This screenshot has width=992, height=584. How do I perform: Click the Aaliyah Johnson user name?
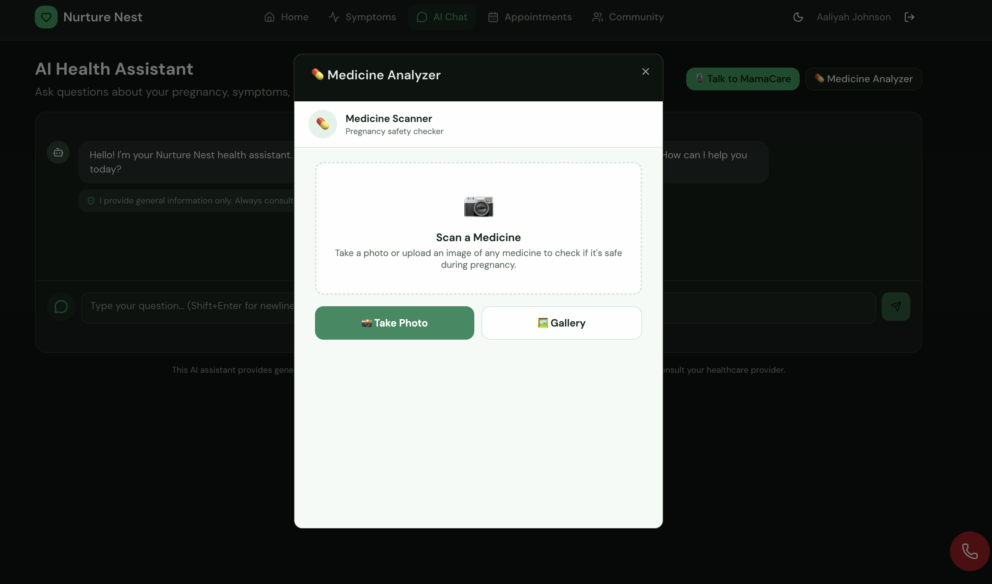tap(853, 17)
